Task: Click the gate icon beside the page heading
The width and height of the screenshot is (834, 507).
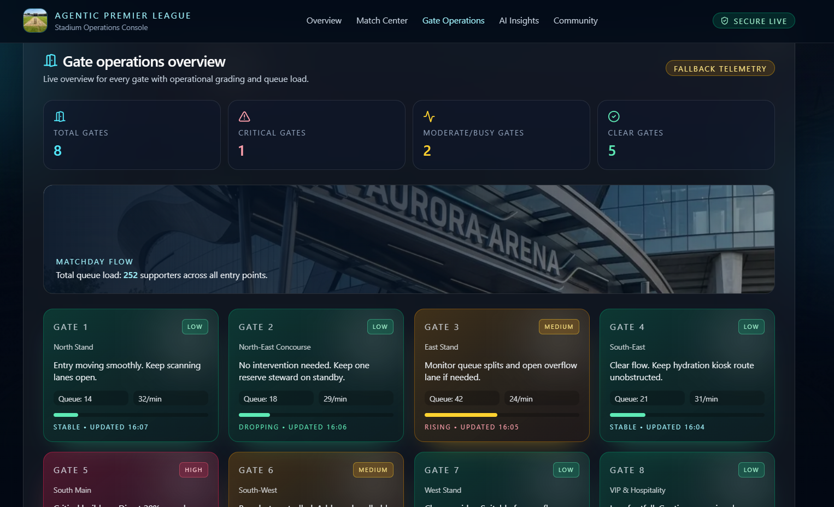Action: (51, 61)
